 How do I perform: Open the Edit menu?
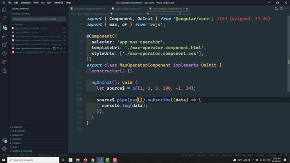(16, 3)
